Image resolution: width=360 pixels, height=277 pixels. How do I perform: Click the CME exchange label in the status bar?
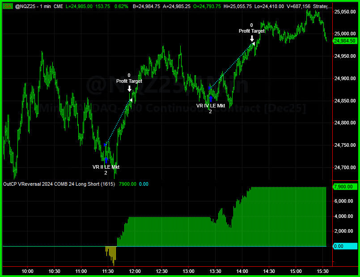(58, 6)
